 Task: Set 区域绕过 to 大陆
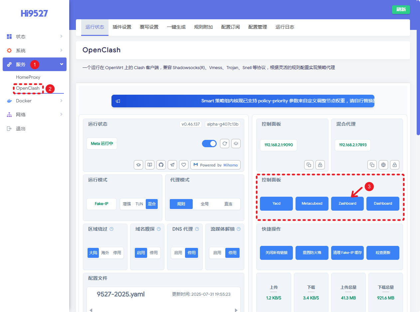point(93,253)
